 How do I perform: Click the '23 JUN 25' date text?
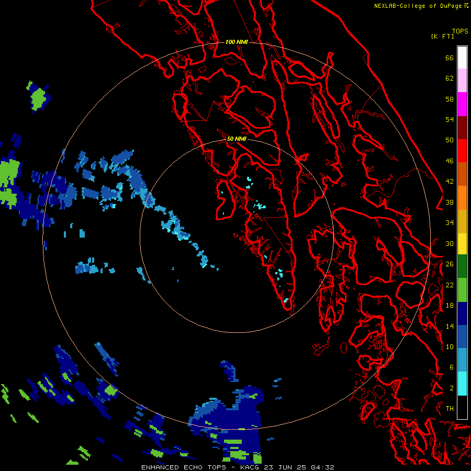pyautogui.click(x=285, y=467)
